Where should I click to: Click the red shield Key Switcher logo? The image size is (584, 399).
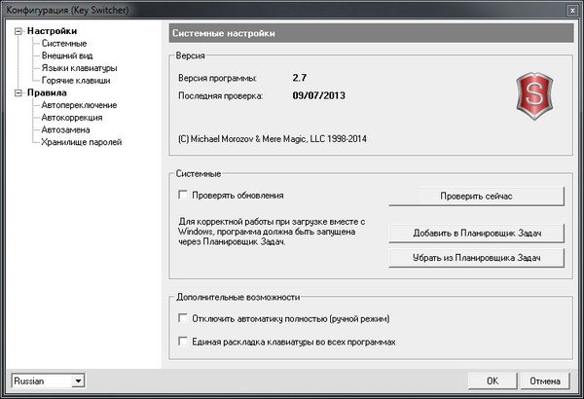[532, 93]
